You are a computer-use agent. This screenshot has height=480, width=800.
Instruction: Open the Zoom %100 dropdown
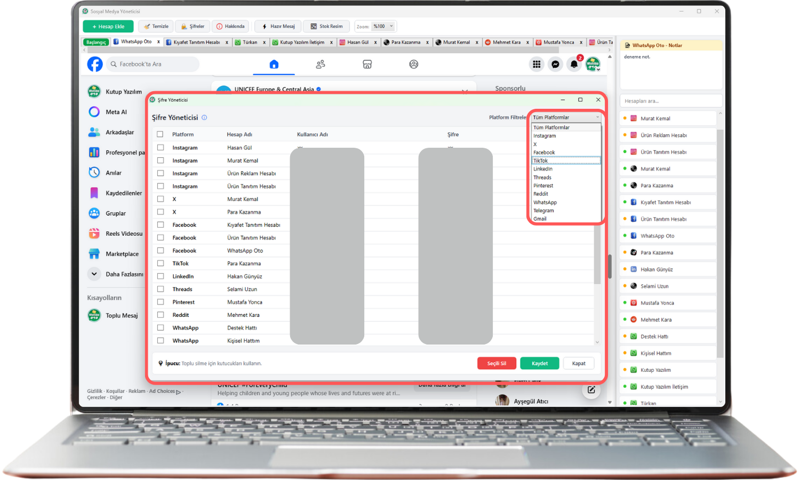[x=383, y=26]
